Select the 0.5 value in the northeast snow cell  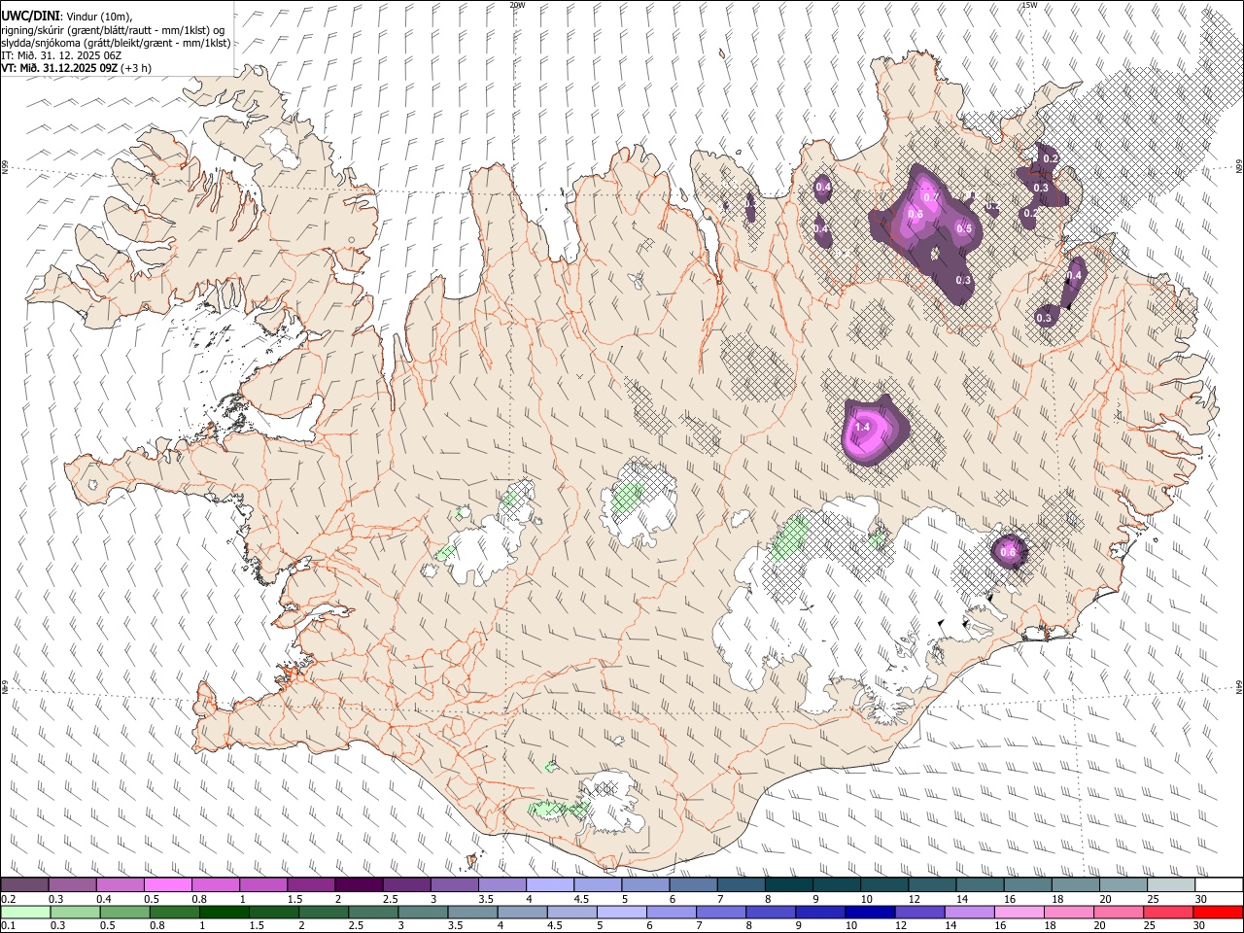[964, 228]
